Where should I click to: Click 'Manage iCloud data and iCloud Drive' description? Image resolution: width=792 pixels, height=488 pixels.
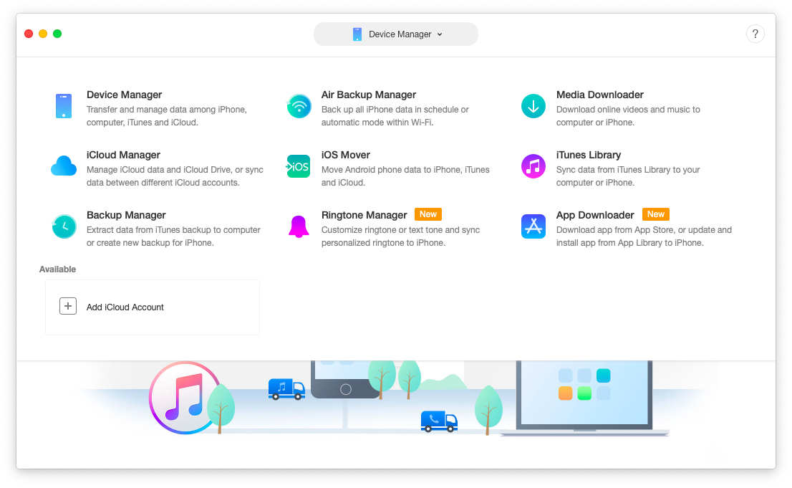pyautogui.click(x=175, y=176)
